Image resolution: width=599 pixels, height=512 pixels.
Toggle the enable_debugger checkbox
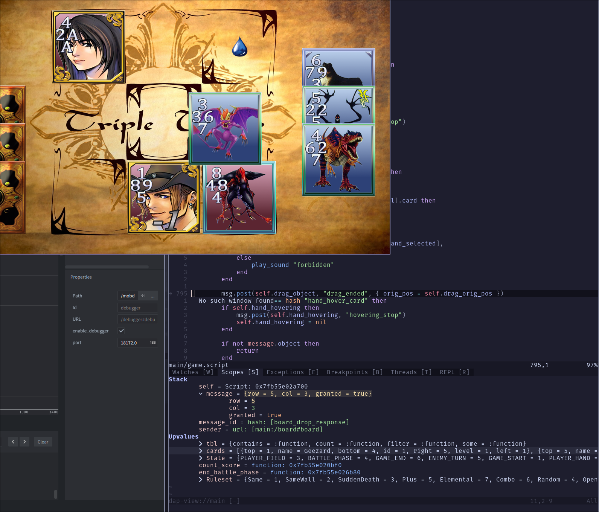[x=121, y=331]
